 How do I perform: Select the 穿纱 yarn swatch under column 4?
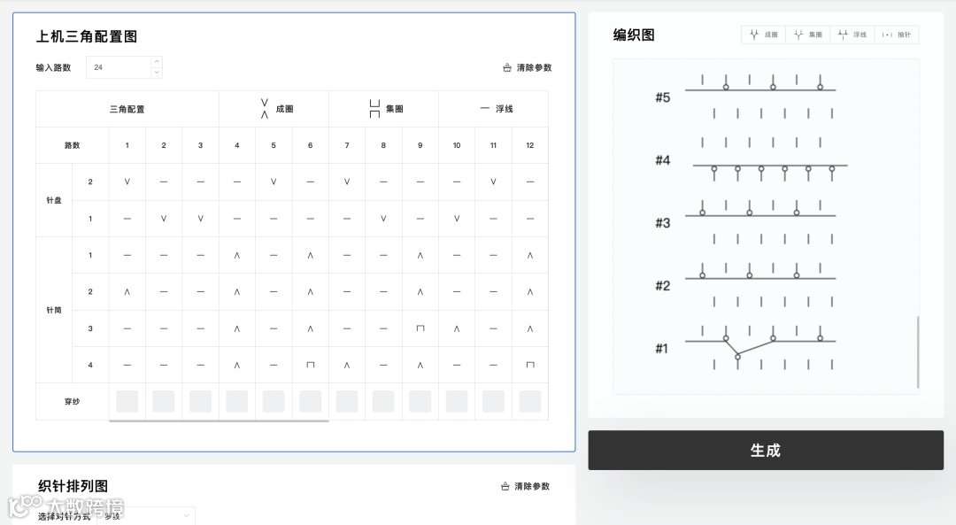(x=237, y=401)
